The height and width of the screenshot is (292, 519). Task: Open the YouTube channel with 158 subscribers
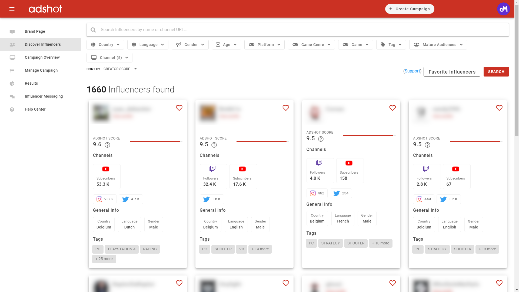pos(350,170)
